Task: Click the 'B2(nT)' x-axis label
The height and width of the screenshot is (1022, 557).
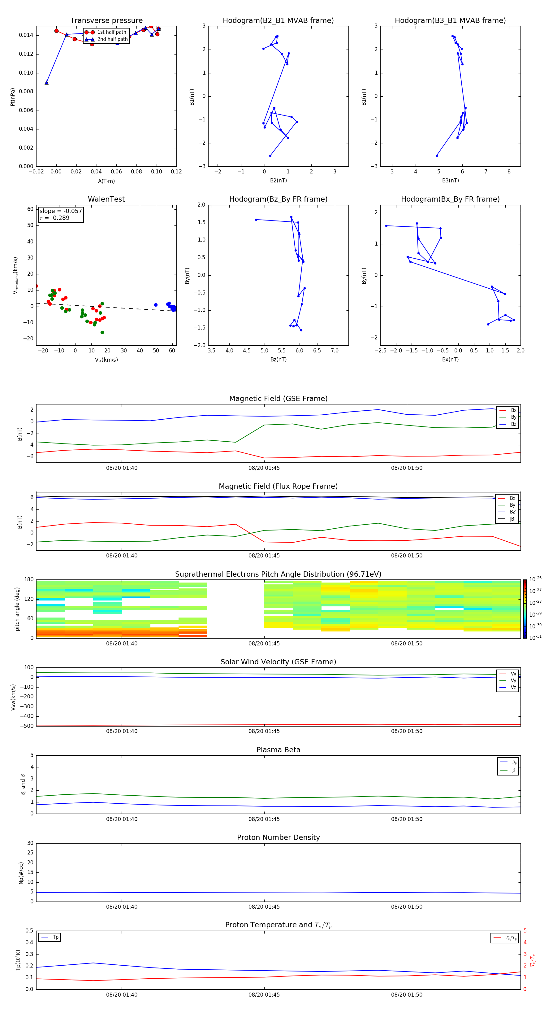Action: coord(278,181)
